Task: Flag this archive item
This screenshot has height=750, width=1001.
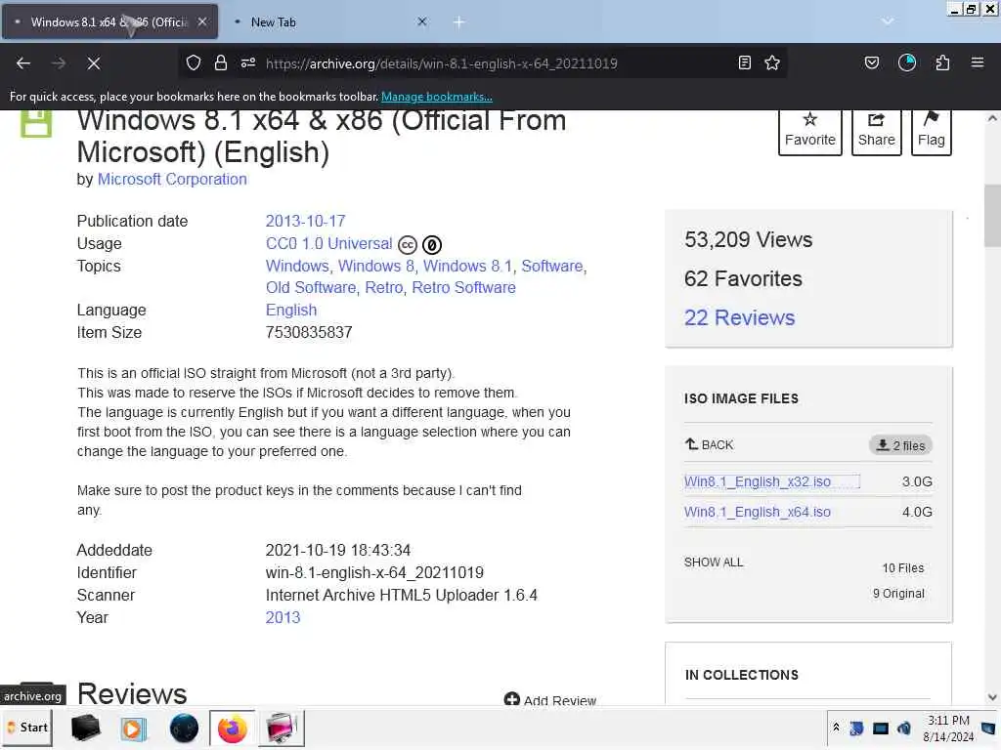Action: coord(932,132)
